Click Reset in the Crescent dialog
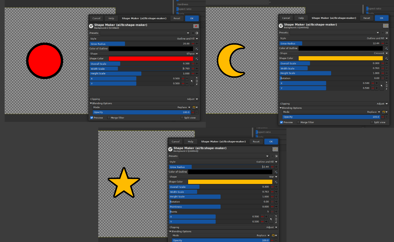The width and height of the screenshot is (394, 242). click(x=367, y=18)
